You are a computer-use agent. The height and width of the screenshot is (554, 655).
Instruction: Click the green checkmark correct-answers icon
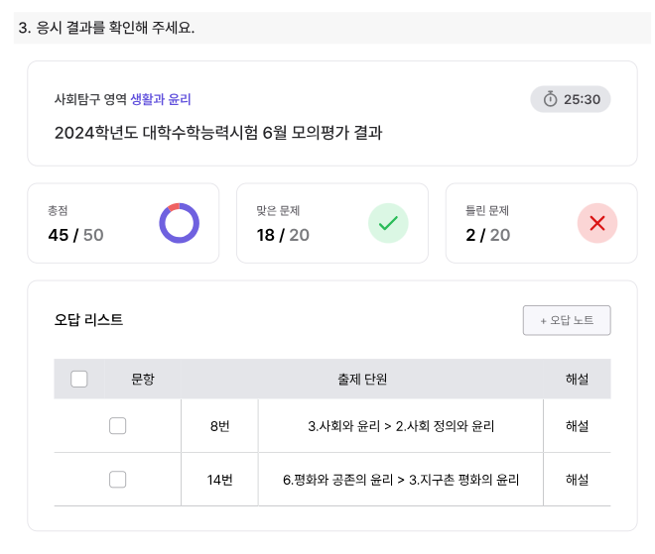click(x=388, y=223)
